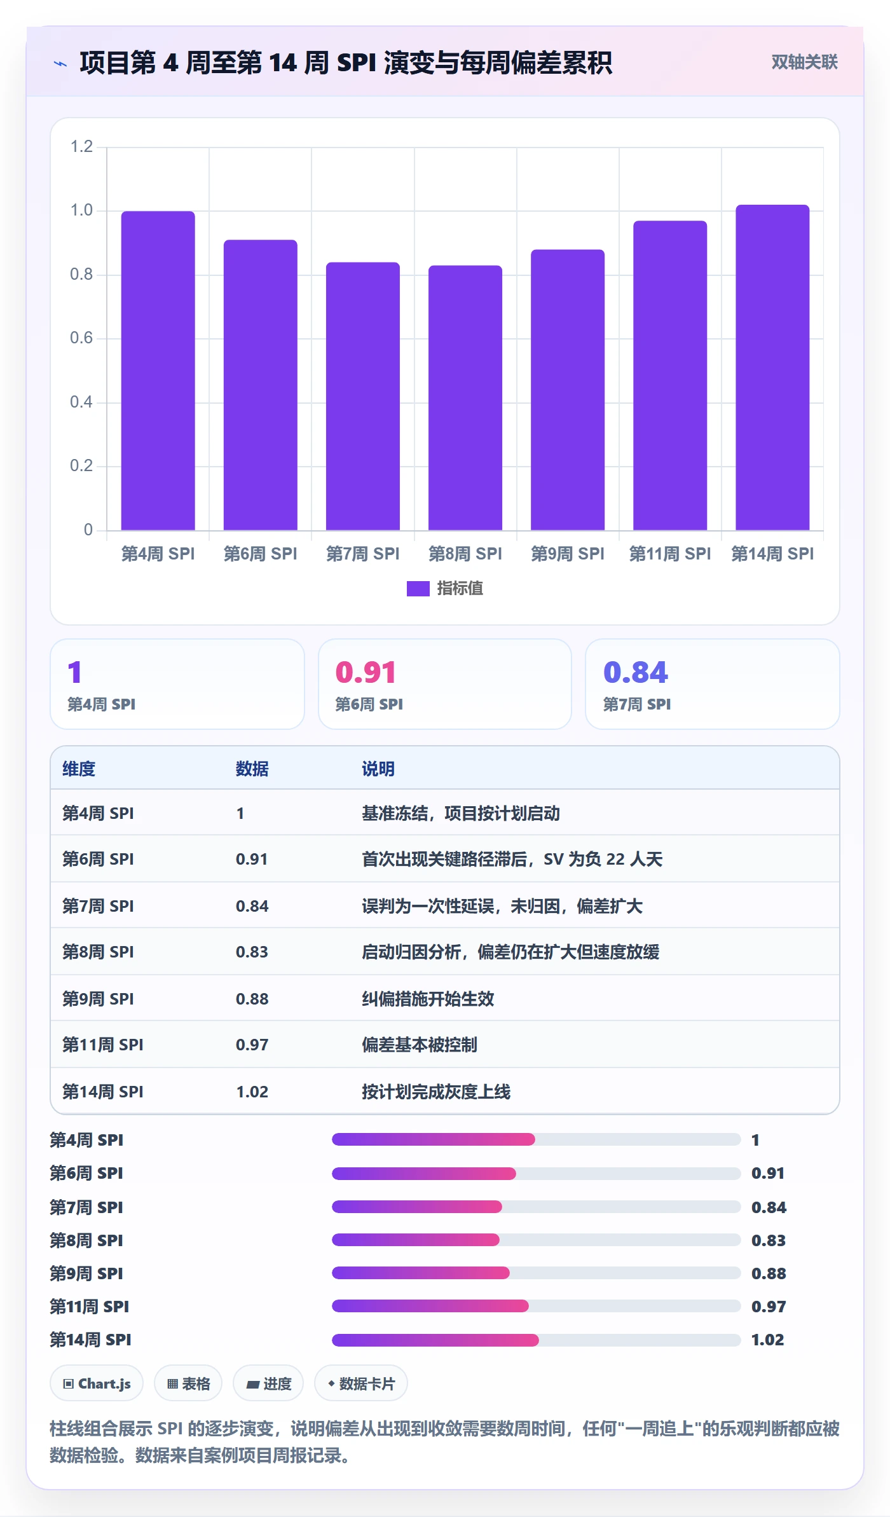
Task: Click progress value 0.97
Action: [x=769, y=1307]
